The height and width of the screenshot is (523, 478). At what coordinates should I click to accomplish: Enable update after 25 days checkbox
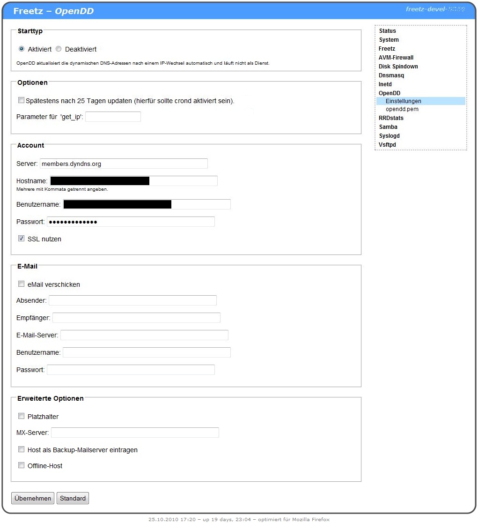tap(21, 100)
